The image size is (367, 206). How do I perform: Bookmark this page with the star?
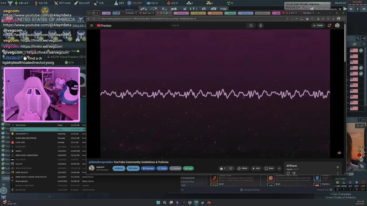(291, 19)
